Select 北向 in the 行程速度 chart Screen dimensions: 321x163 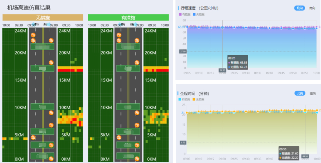tap(300, 8)
